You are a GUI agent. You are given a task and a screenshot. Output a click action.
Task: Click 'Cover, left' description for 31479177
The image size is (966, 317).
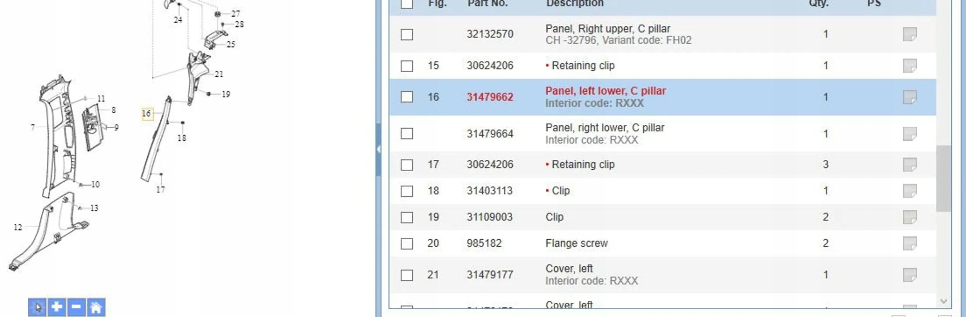point(569,269)
